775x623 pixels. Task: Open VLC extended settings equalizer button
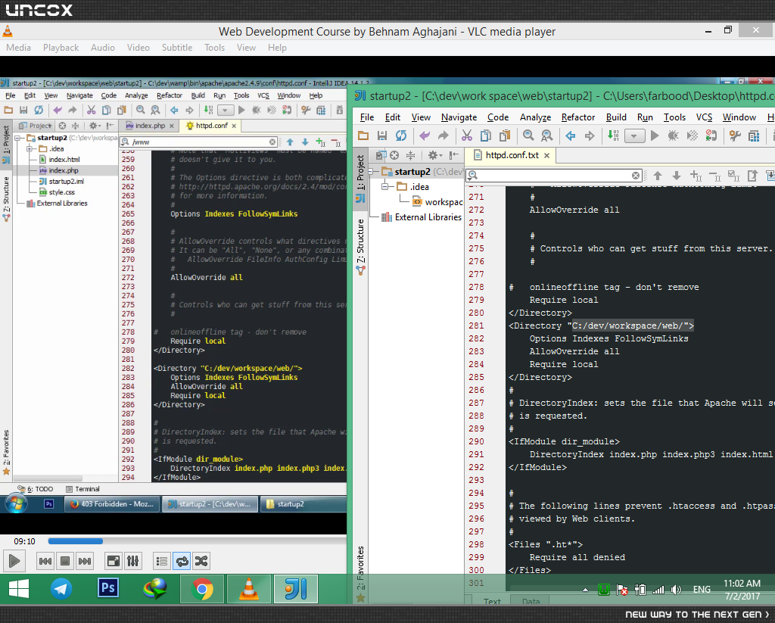point(133,561)
